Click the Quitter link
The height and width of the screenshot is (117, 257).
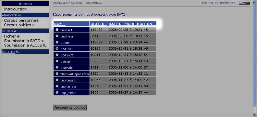click(x=8, y=52)
